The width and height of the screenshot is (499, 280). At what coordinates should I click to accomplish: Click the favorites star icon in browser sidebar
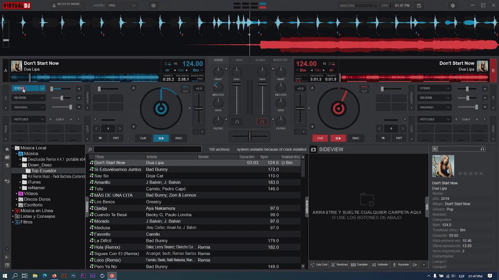click(x=7, y=149)
